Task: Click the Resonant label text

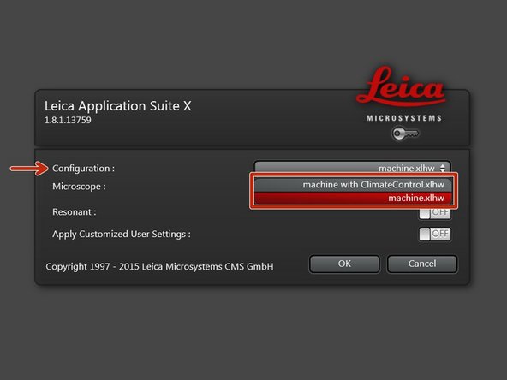Action: pyautogui.click(x=74, y=212)
